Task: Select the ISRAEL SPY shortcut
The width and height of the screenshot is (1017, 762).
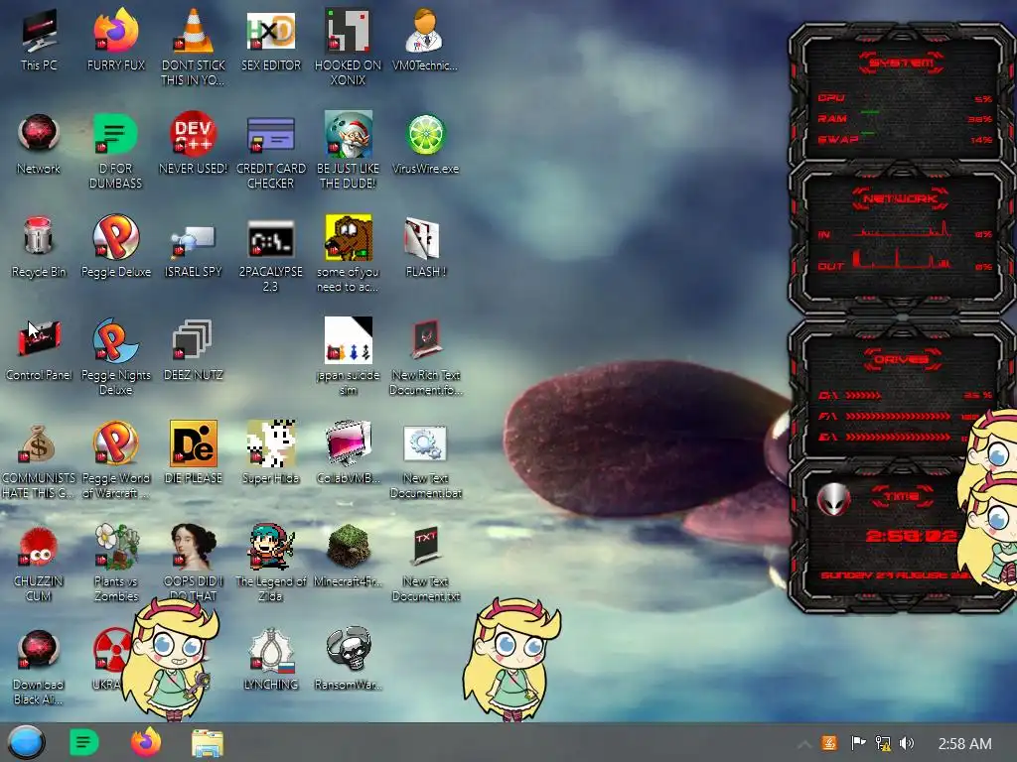Action: 194,251
